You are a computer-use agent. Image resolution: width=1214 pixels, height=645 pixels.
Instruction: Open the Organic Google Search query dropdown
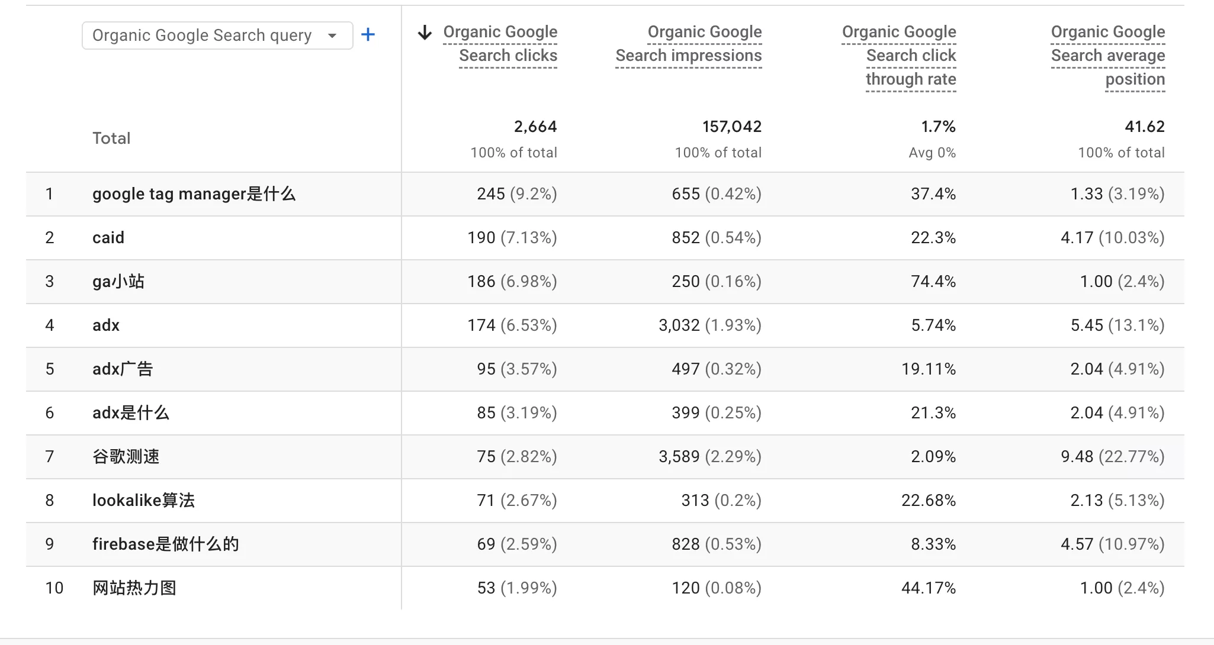pos(201,36)
